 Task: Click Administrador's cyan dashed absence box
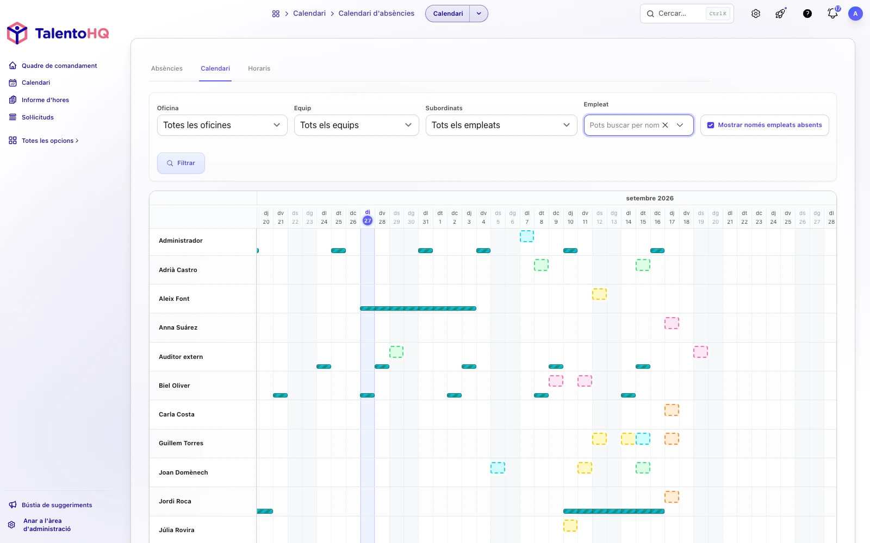point(527,236)
